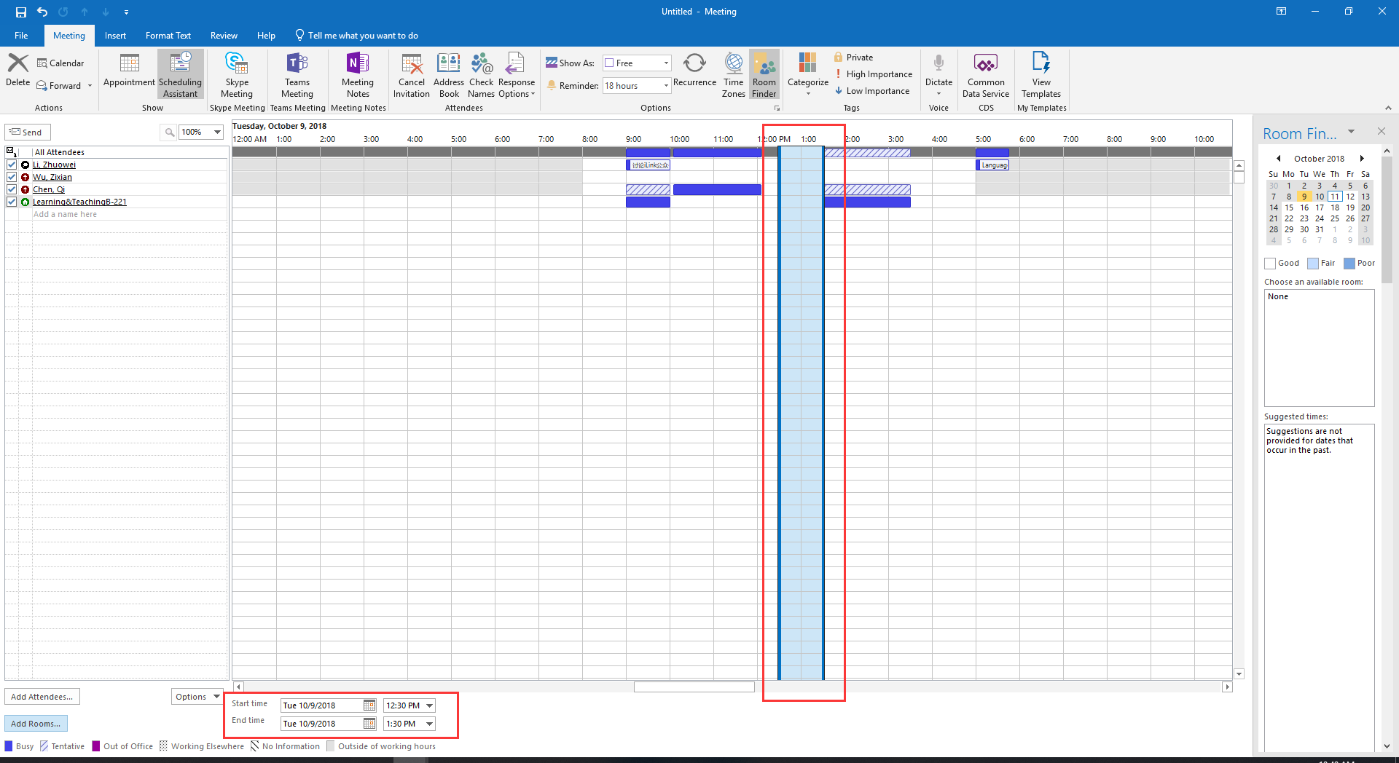
Task: Open the start time 12:30 PM dropdown
Action: tap(430, 705)
